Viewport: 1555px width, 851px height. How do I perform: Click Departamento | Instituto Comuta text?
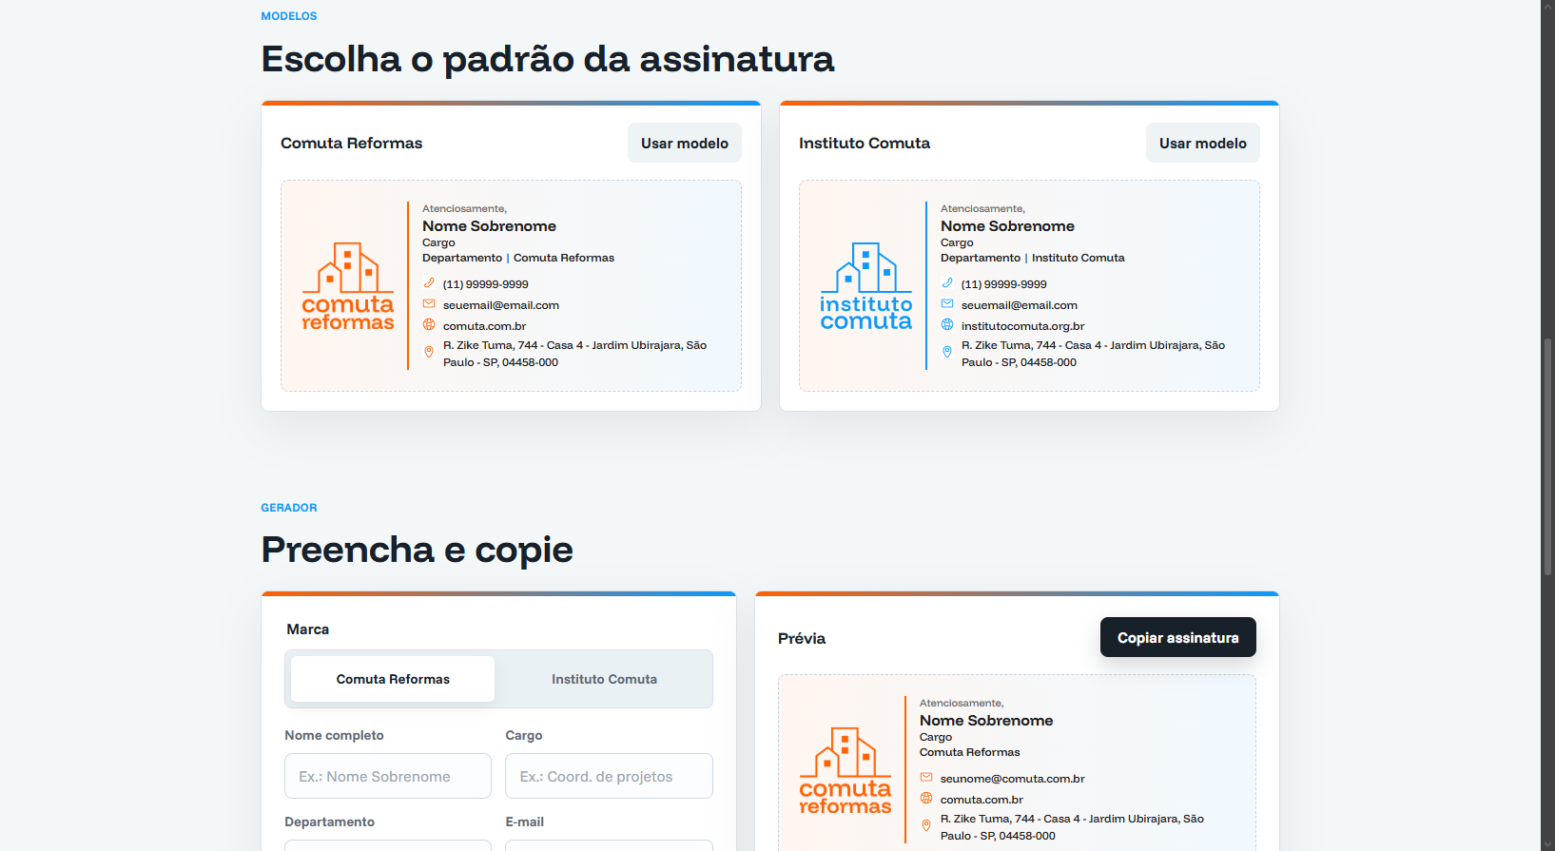pyautogui.click(x=1033, y=258)
